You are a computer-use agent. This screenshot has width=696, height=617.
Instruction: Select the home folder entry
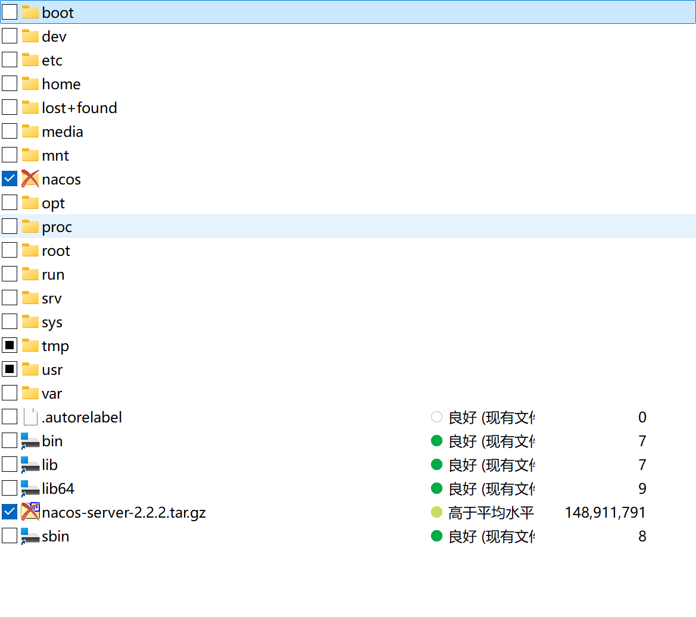61,84
